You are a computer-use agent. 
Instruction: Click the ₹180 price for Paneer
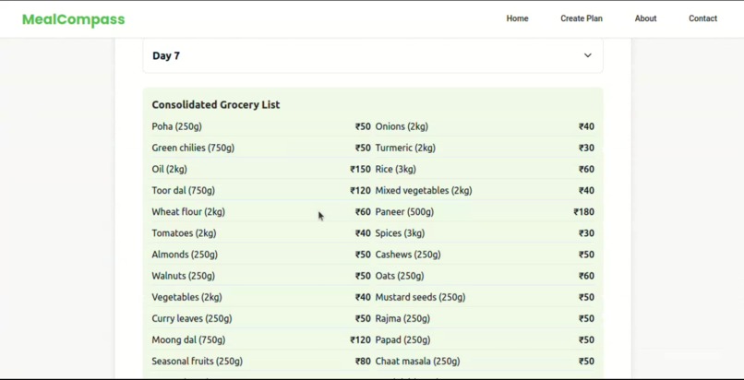click(583, 212)
